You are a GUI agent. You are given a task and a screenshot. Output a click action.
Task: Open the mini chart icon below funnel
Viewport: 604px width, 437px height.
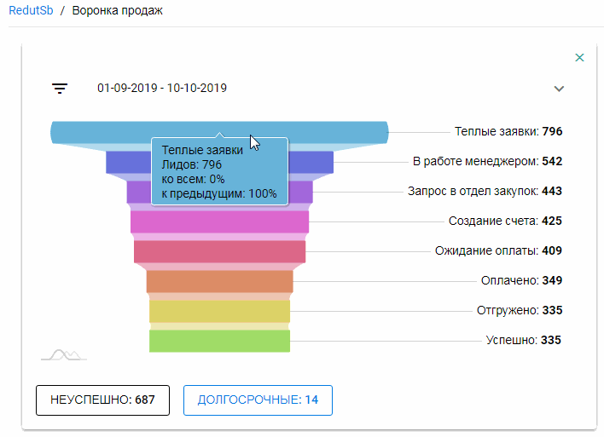[x=64, y=354]
